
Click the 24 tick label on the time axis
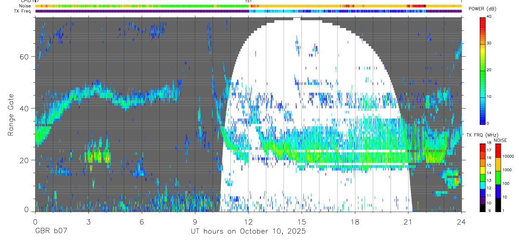click(462, 222)
